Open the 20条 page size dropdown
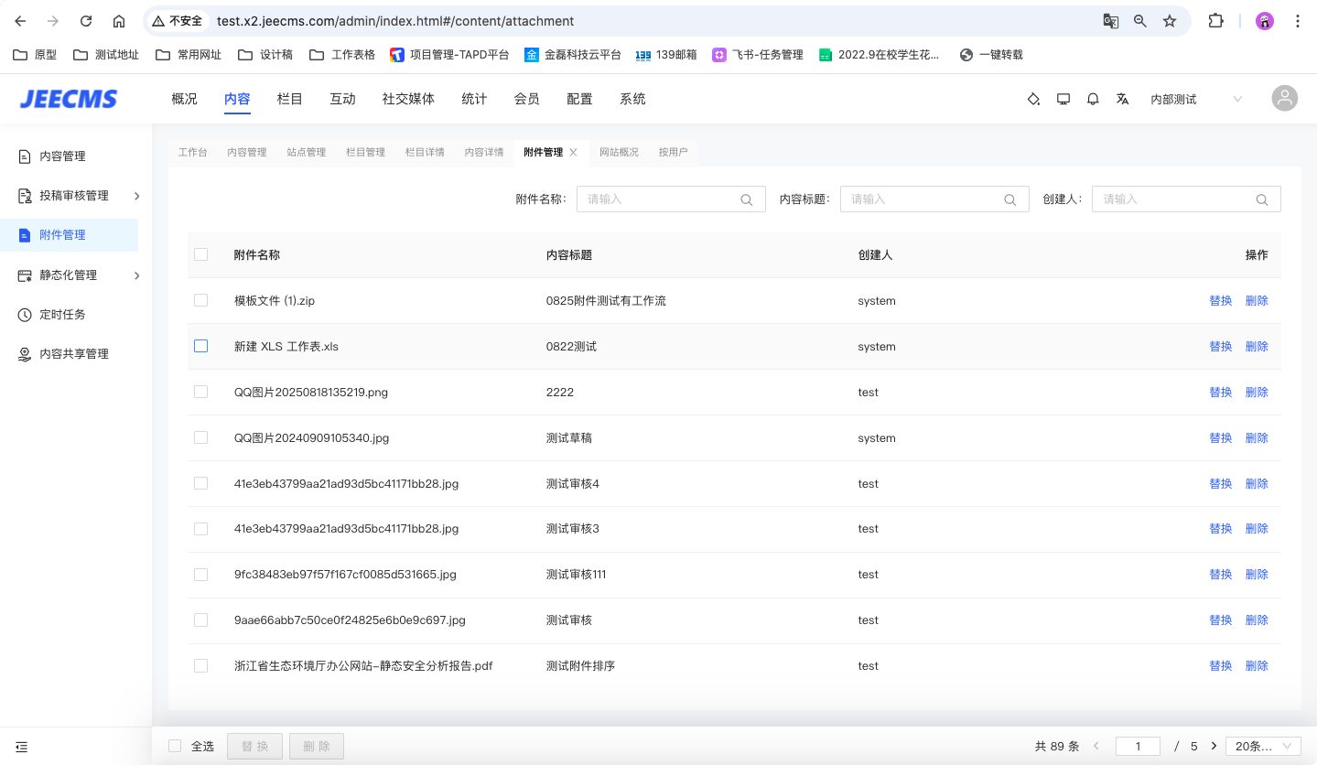Image resolution: width=1317 pixels, height=765 pixels. point(1263,746)
